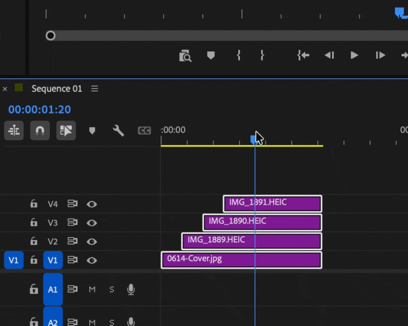Screen dimensions: 408x326
Task: Add a marker in the Program Monitor
Action: 211,55
